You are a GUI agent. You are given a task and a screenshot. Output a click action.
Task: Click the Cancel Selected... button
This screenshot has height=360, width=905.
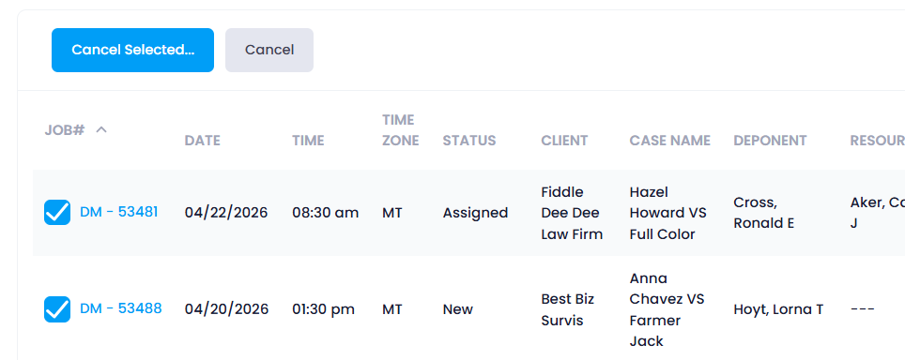click(132, 50)
